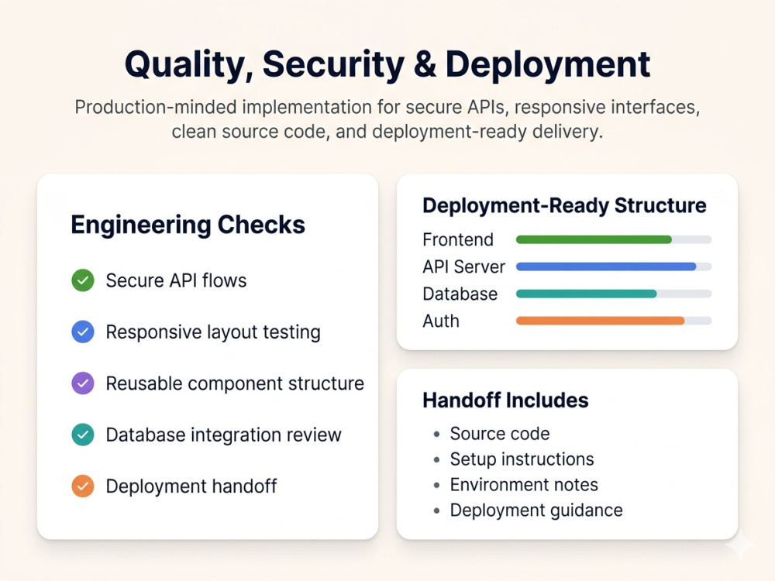Click the 'clean source code' subtitle line

click(387, 132)
